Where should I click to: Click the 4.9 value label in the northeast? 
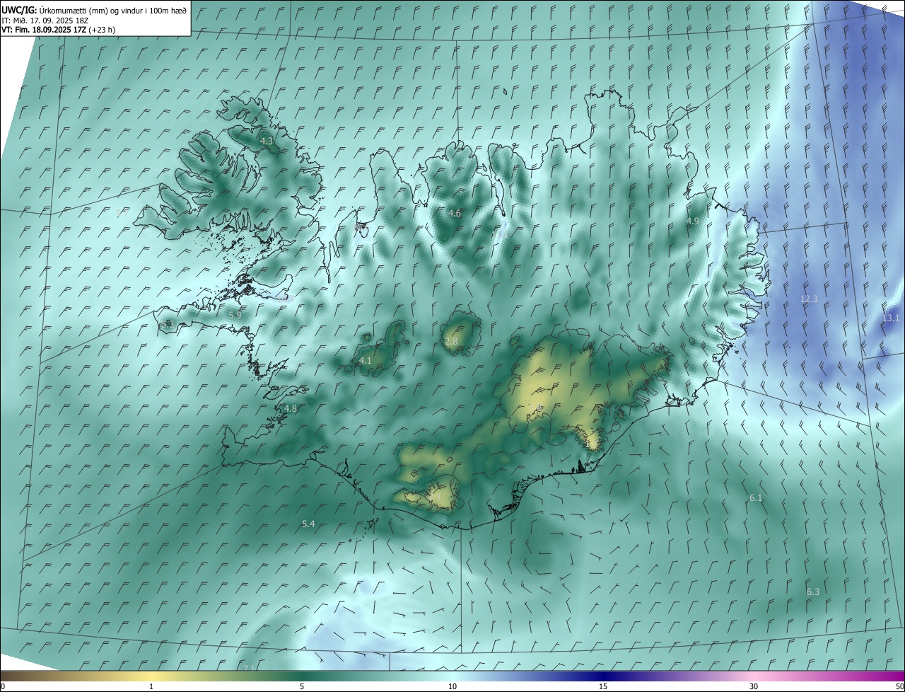click(x=693, y=221)
